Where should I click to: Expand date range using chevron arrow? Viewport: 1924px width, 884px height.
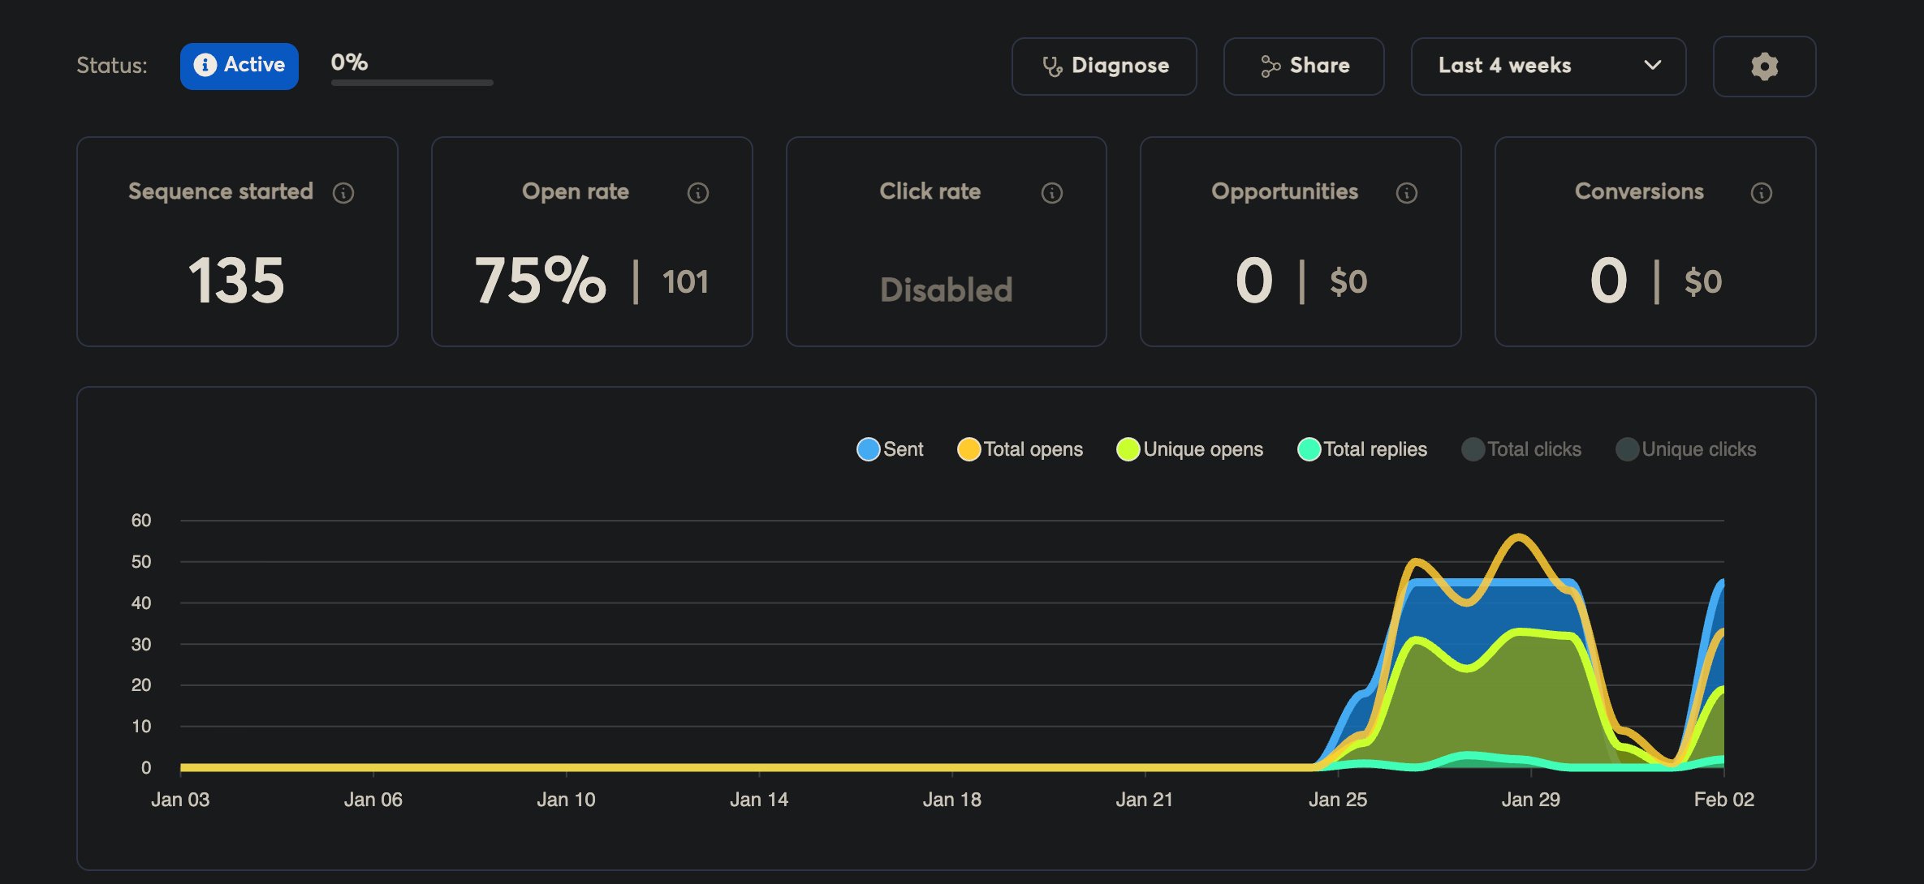(x=1652, y=66)
